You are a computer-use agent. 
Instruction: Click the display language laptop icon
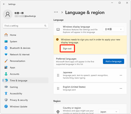coord(58,29)
